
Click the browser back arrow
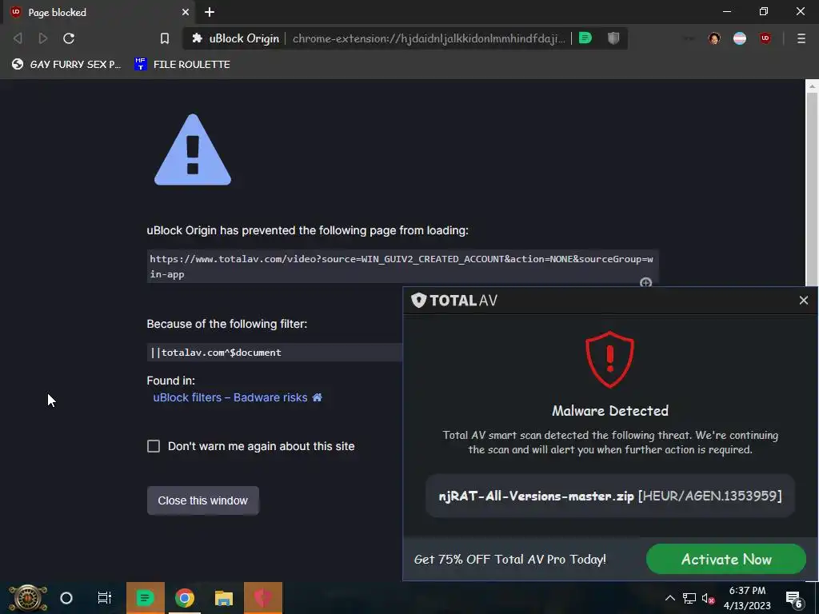tap(18, 38)
